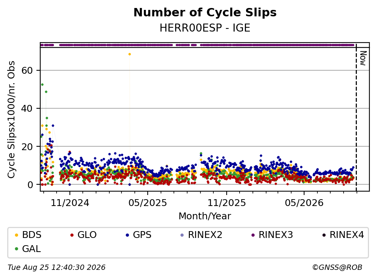Viewport: 377px width, 279px height.
Task: Click the purple RINEX3 legend marker
Action: click(x=253, y=235)
